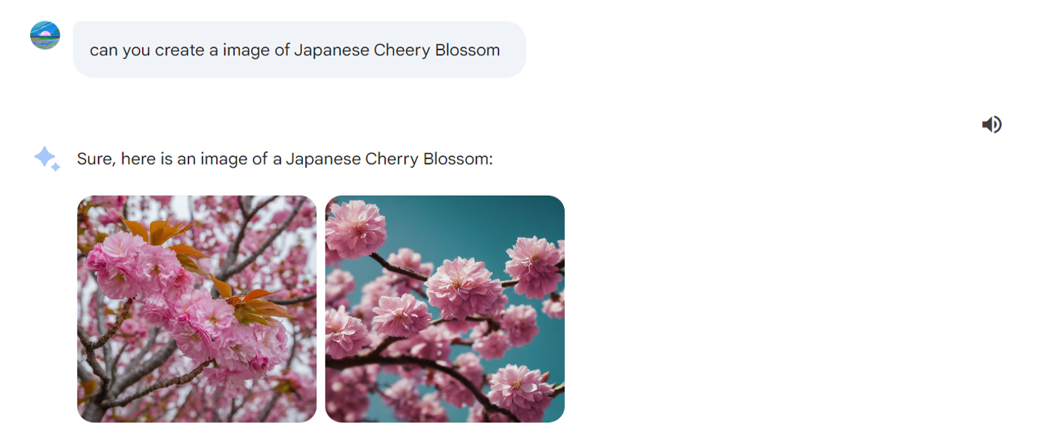Image resolution: width=1052 pixels, height=434 pixels.
Task: Click the word "Sure" in the response
Action: point(95,159)
